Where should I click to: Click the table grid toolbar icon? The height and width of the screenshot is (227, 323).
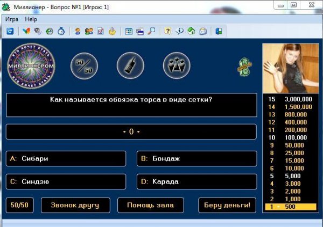129,31
